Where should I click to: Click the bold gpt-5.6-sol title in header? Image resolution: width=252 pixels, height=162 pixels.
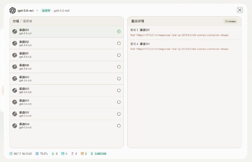[26, 11]
